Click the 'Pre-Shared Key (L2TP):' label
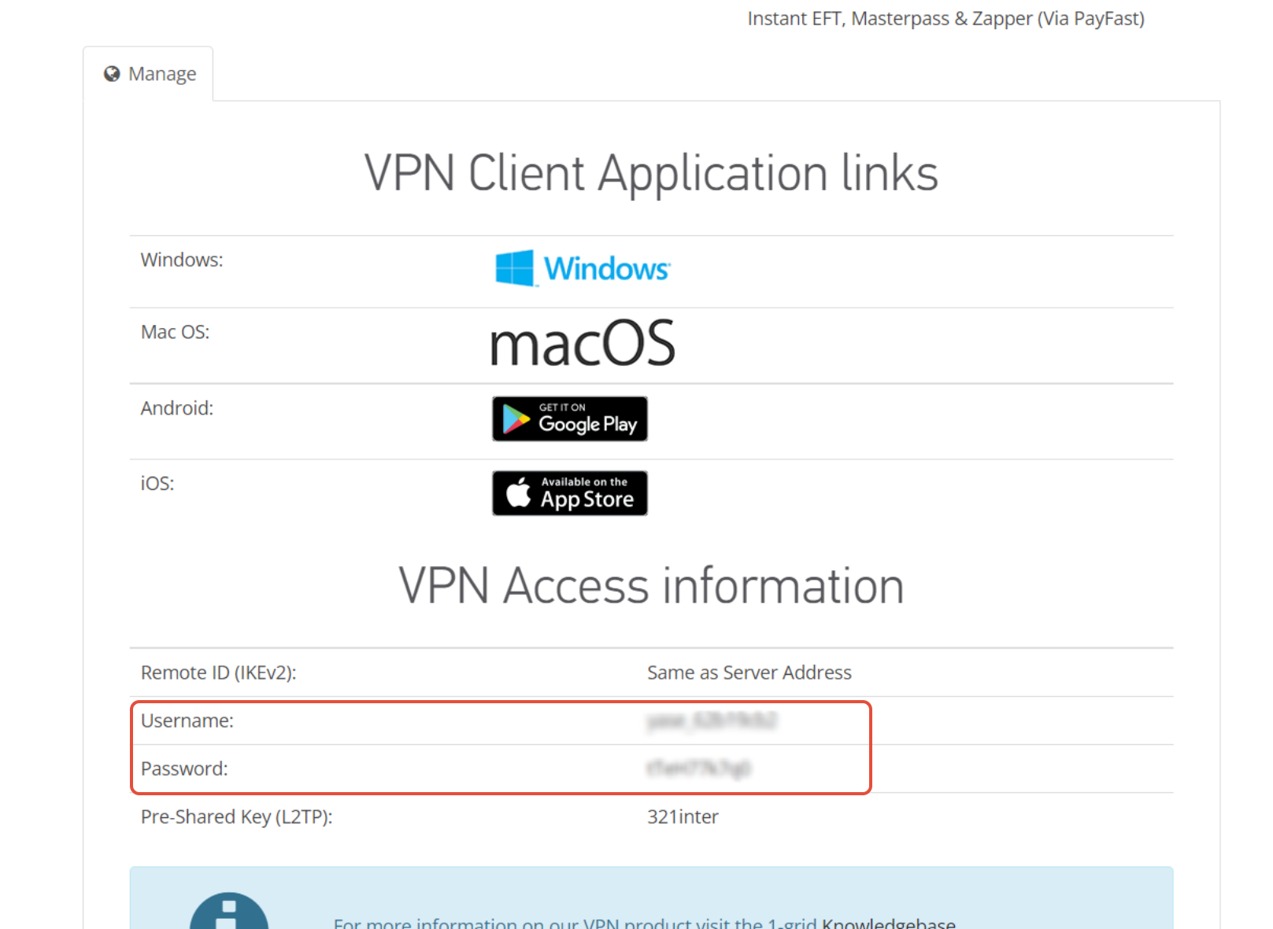The width and height of the screenshot is (1273, 929). [x=237, y=817]
